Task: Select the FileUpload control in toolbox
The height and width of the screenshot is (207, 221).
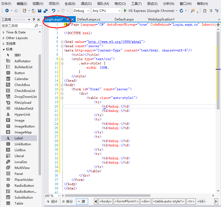Action: point(23,103)
